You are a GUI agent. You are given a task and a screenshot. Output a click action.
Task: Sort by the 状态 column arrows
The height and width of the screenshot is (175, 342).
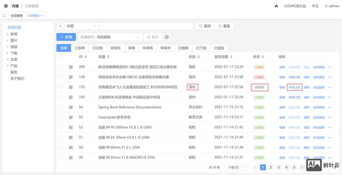point(263,57)
